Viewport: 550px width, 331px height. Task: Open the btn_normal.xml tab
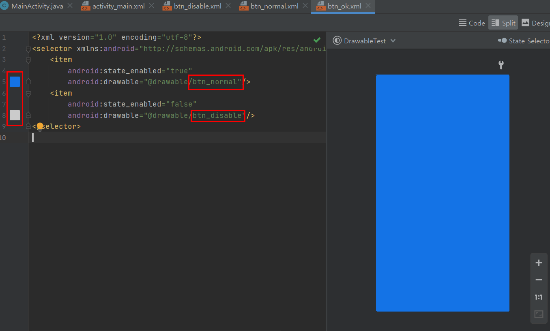274,6
